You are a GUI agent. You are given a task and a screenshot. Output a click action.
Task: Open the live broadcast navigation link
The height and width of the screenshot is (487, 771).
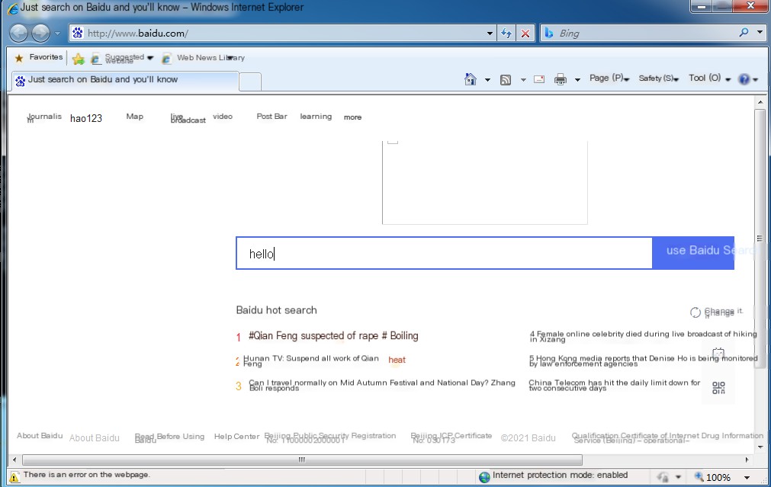click(x=188, y=118)
